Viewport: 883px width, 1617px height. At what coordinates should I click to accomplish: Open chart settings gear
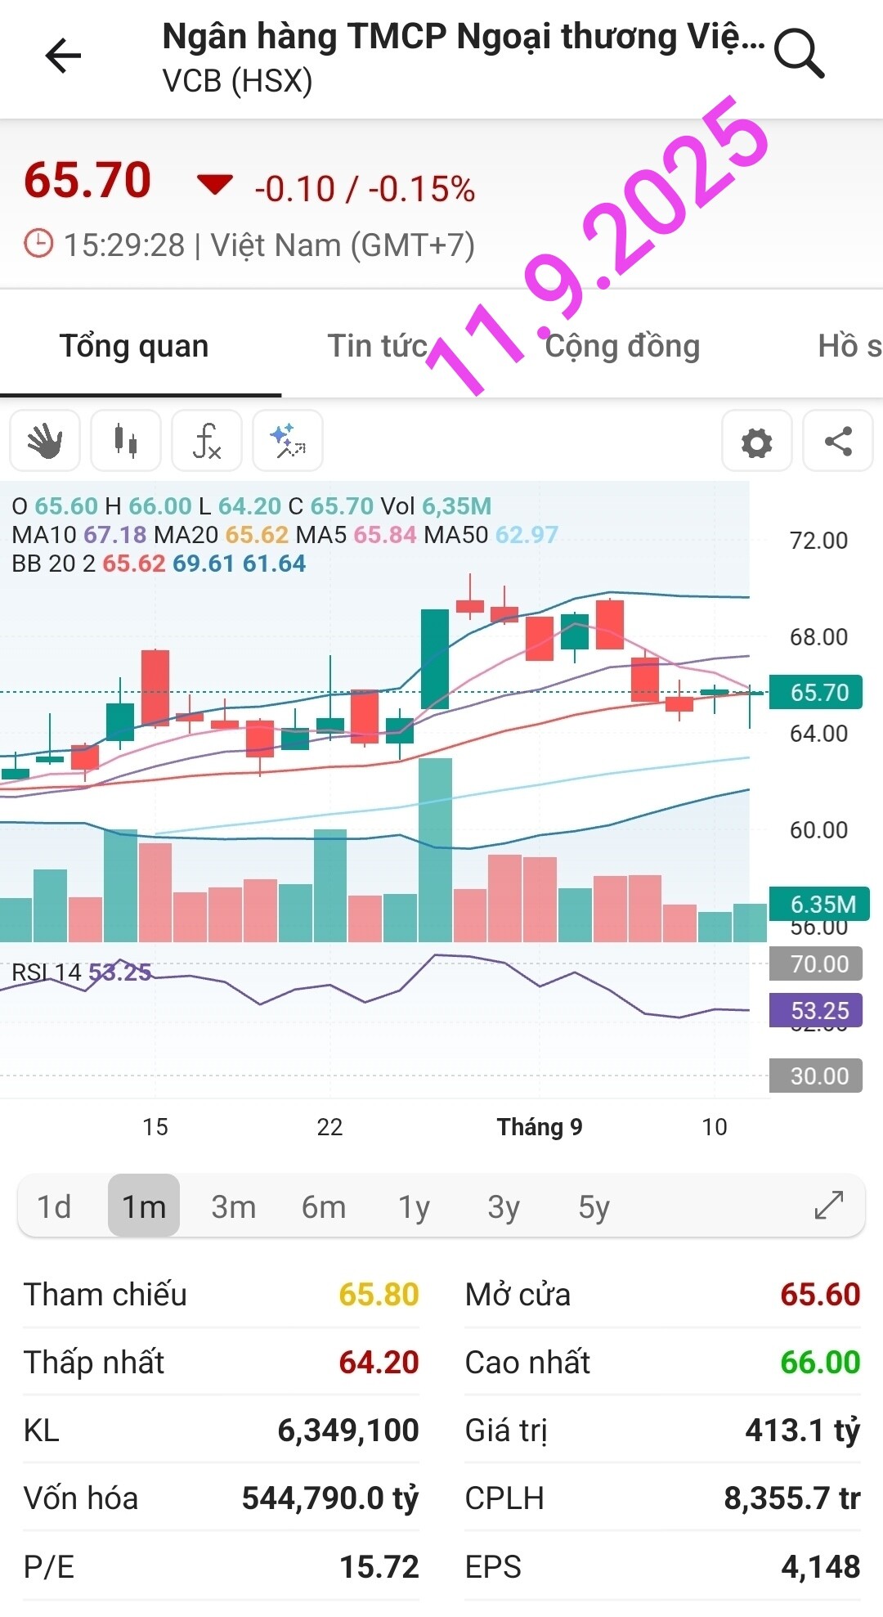pos(757,442)
